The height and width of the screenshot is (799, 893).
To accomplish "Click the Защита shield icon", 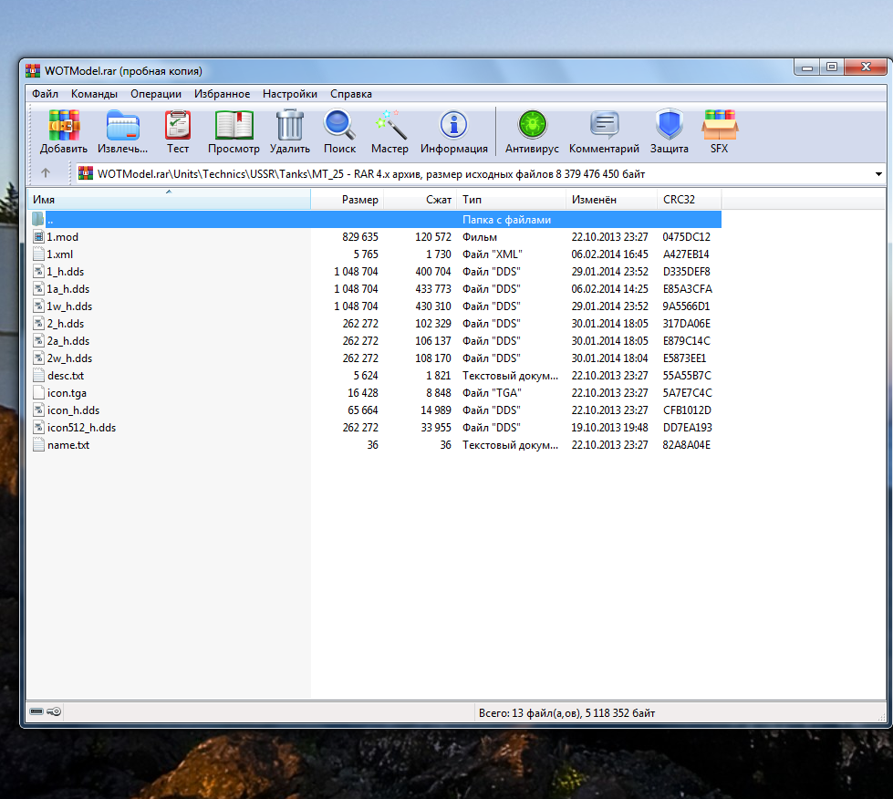I will (670, 125).
